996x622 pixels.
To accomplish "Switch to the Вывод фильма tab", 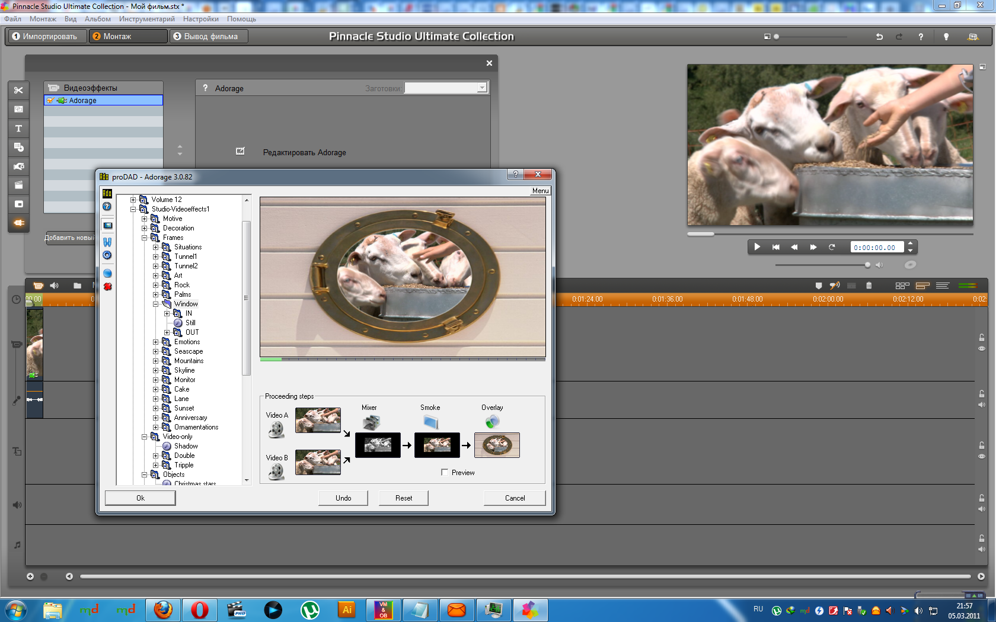I will click(x=209, y=36).
